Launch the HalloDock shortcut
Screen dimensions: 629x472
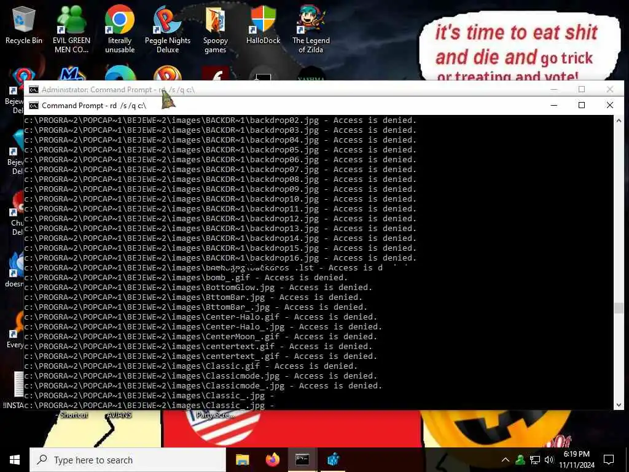pyautogui.click(x=263, y=26)
